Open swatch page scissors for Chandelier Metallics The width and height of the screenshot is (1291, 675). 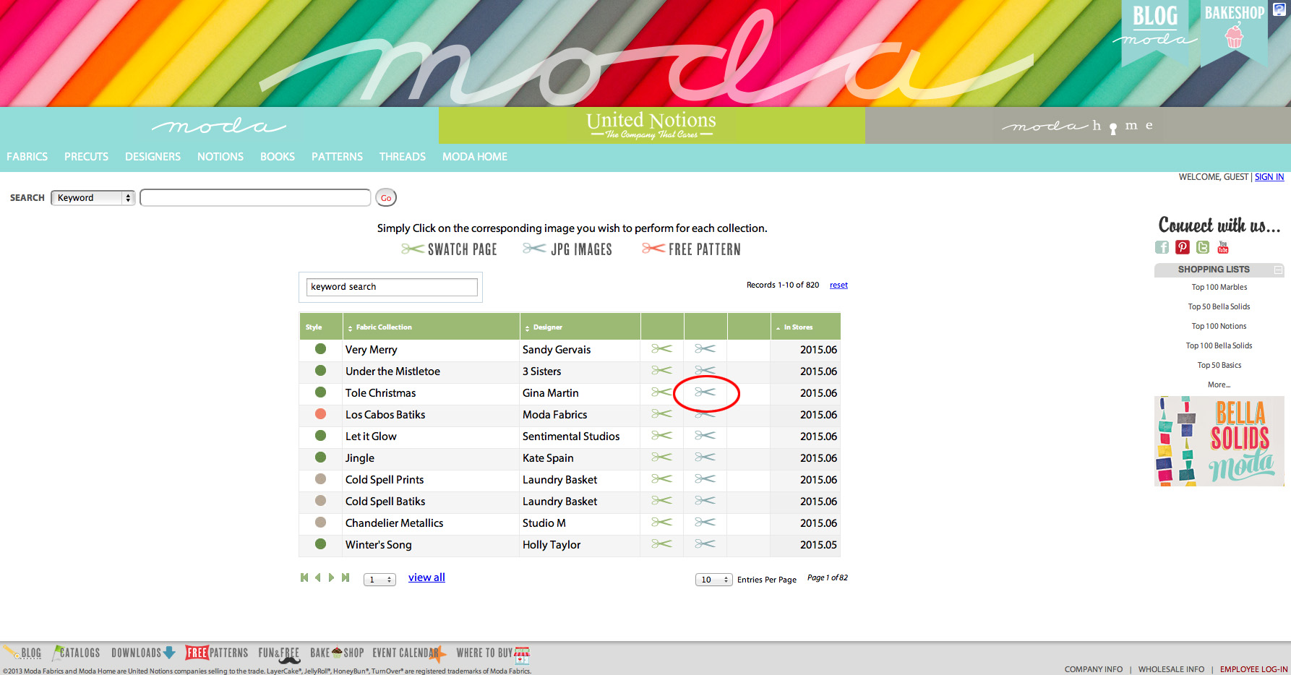661,523
